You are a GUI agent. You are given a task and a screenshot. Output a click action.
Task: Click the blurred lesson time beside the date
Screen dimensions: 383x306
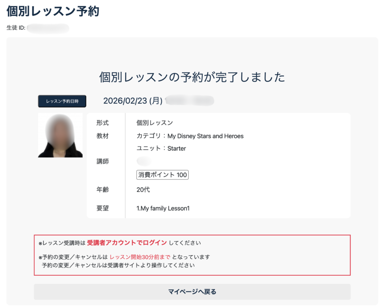(x=189, y=101)
